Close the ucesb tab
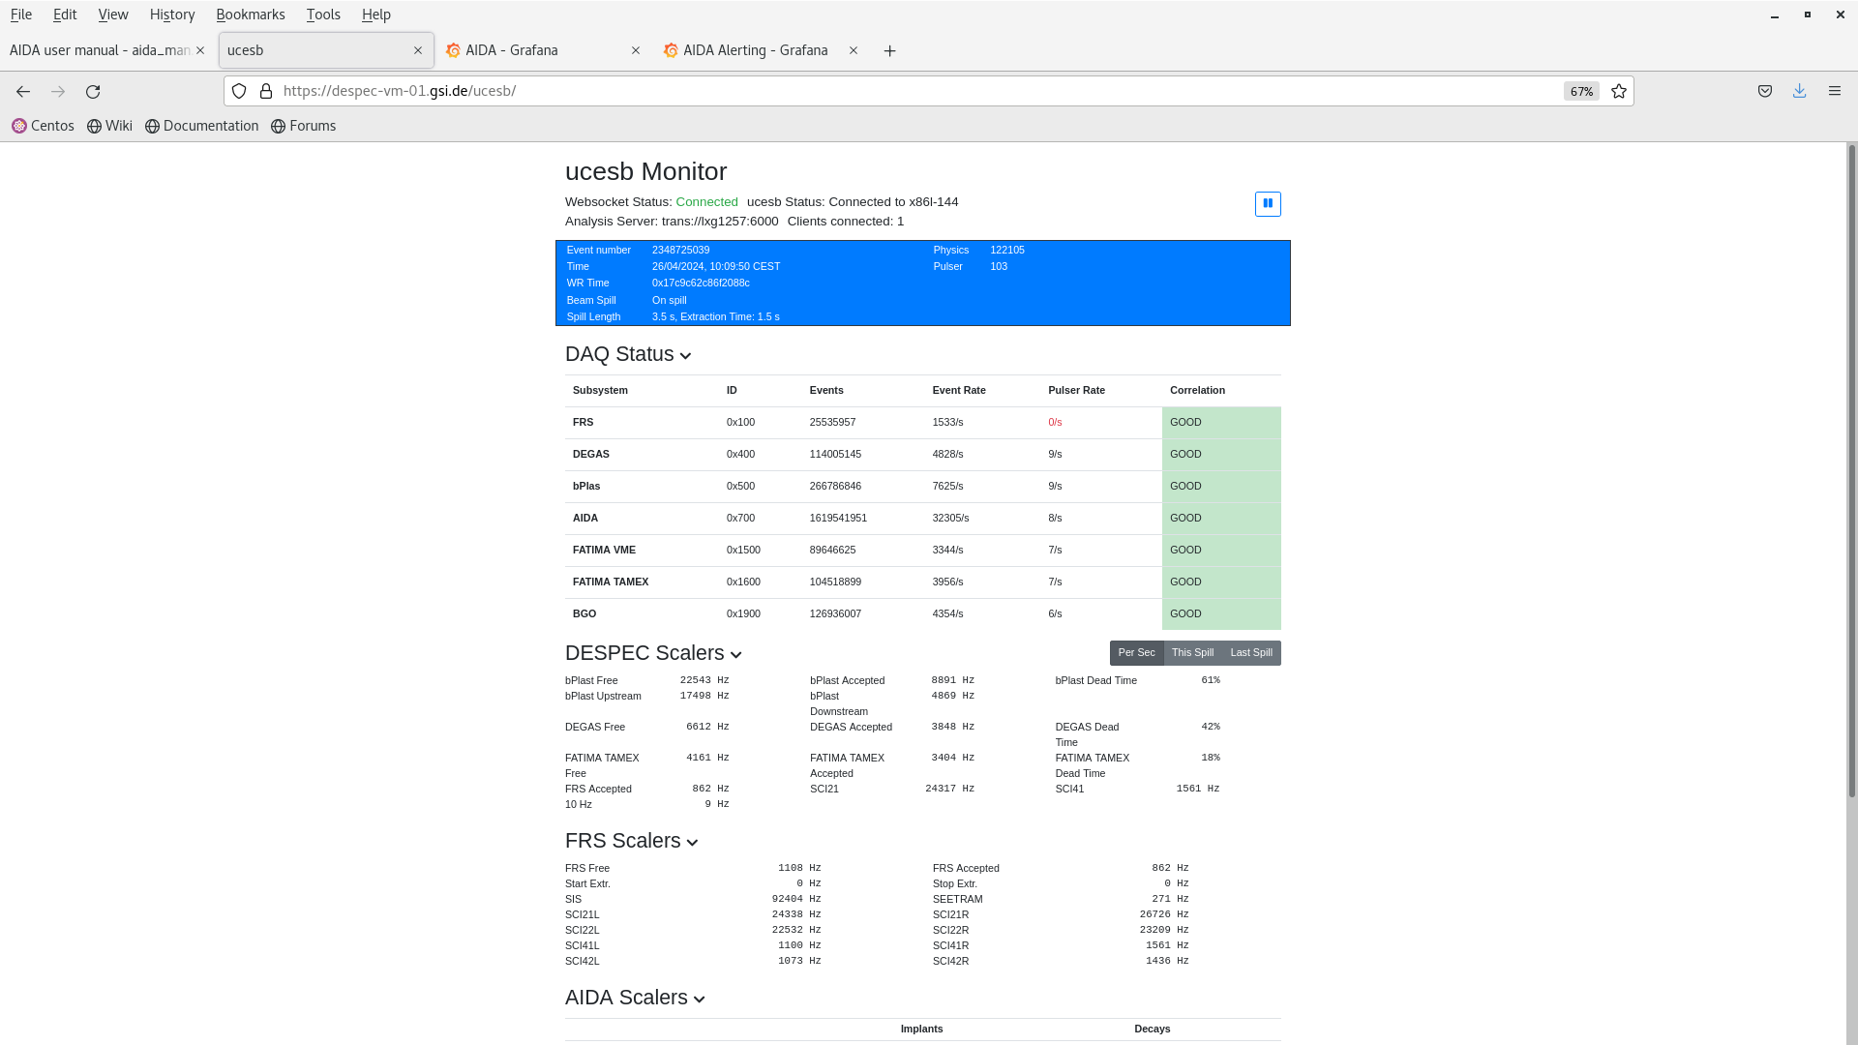Image resolution: width=1858 pixels, height=1045 pixels. [418, 50]
